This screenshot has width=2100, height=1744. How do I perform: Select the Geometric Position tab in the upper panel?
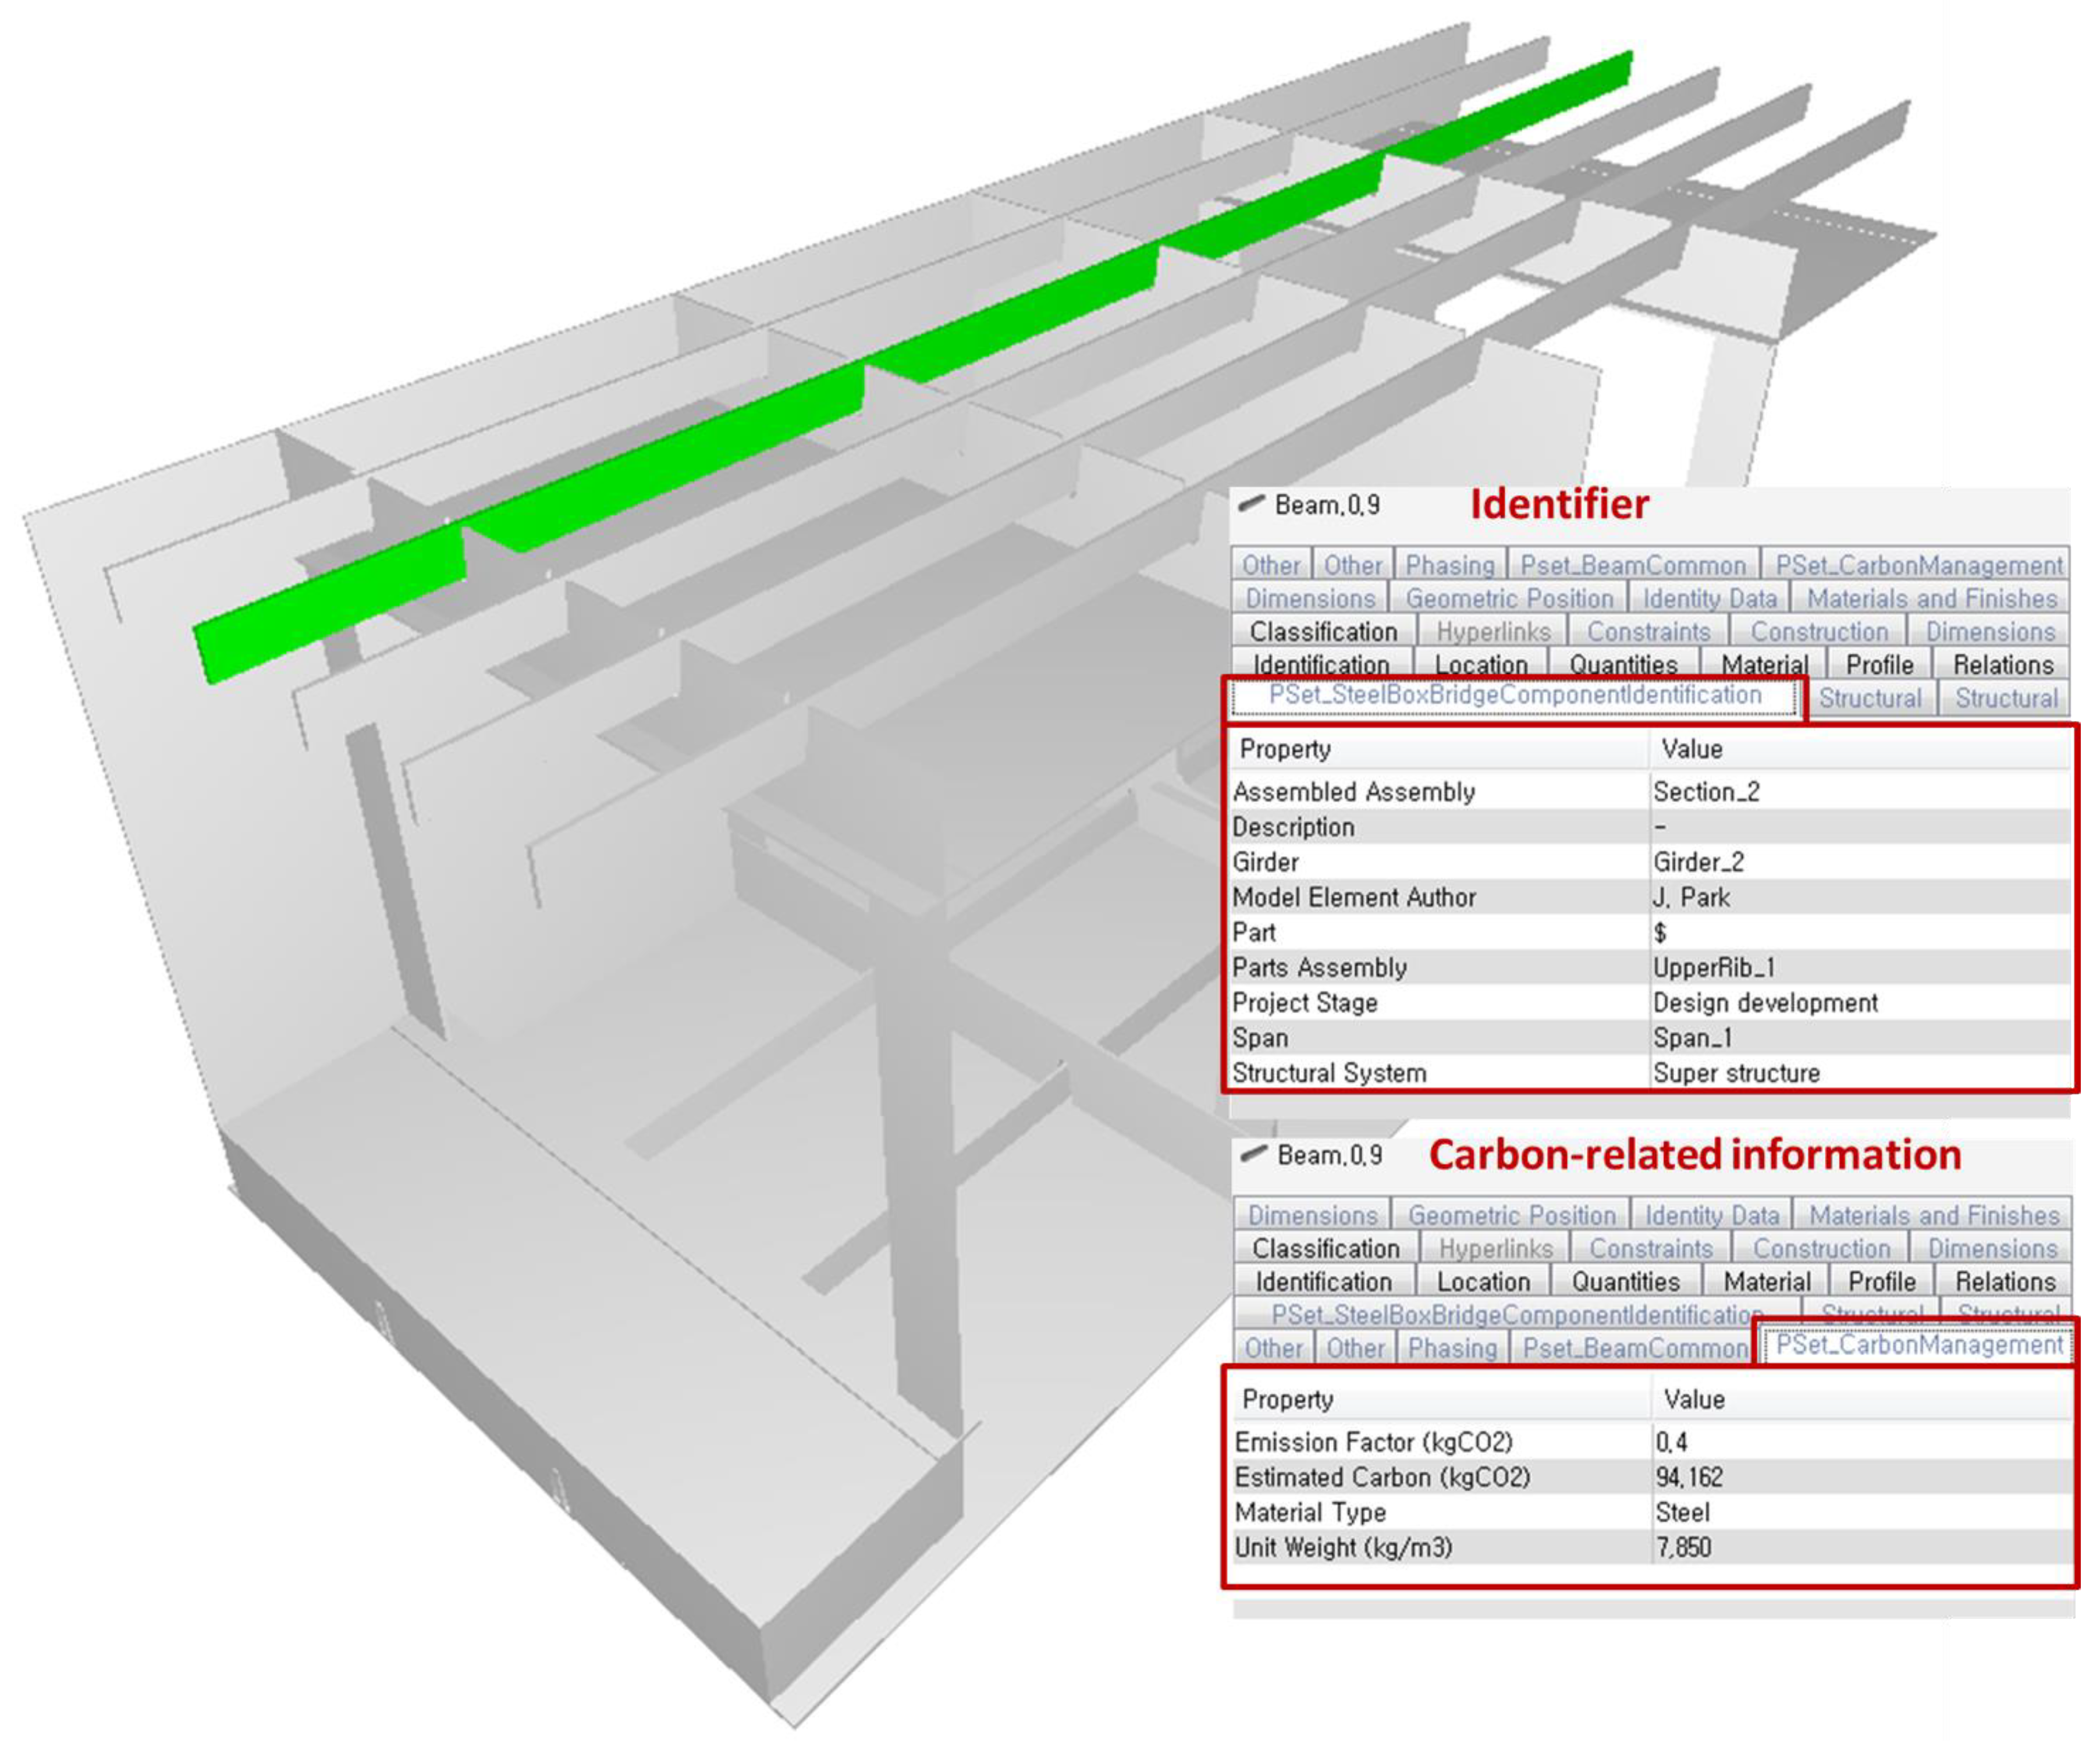pyautogui.click(x=1509, y=598)
